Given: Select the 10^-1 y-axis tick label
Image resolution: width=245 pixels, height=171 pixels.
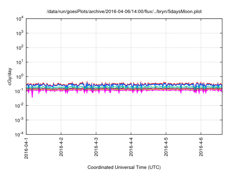Looking at the screenshot, I should (19, 91).
